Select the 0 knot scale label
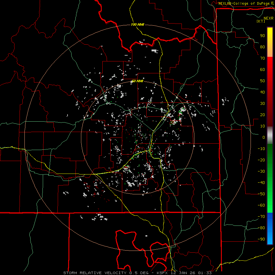This screenshot has height=275, width=275. 264,137
